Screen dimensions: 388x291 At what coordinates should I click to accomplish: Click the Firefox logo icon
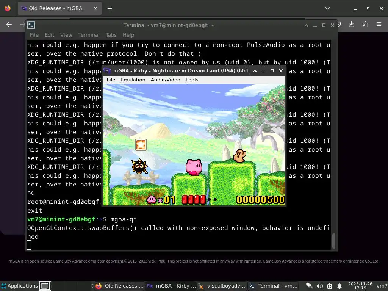tap(8, 8)
